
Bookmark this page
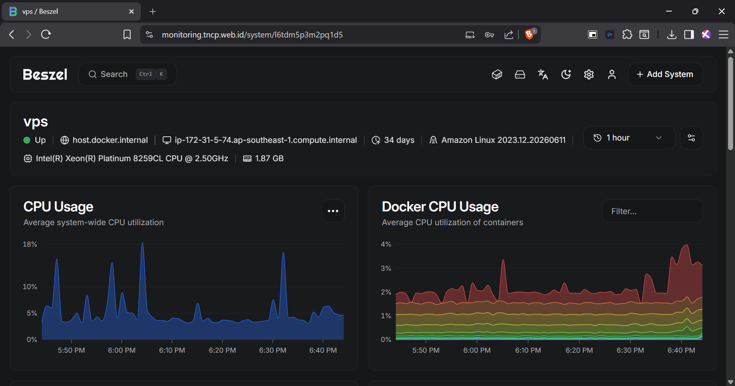127,34
